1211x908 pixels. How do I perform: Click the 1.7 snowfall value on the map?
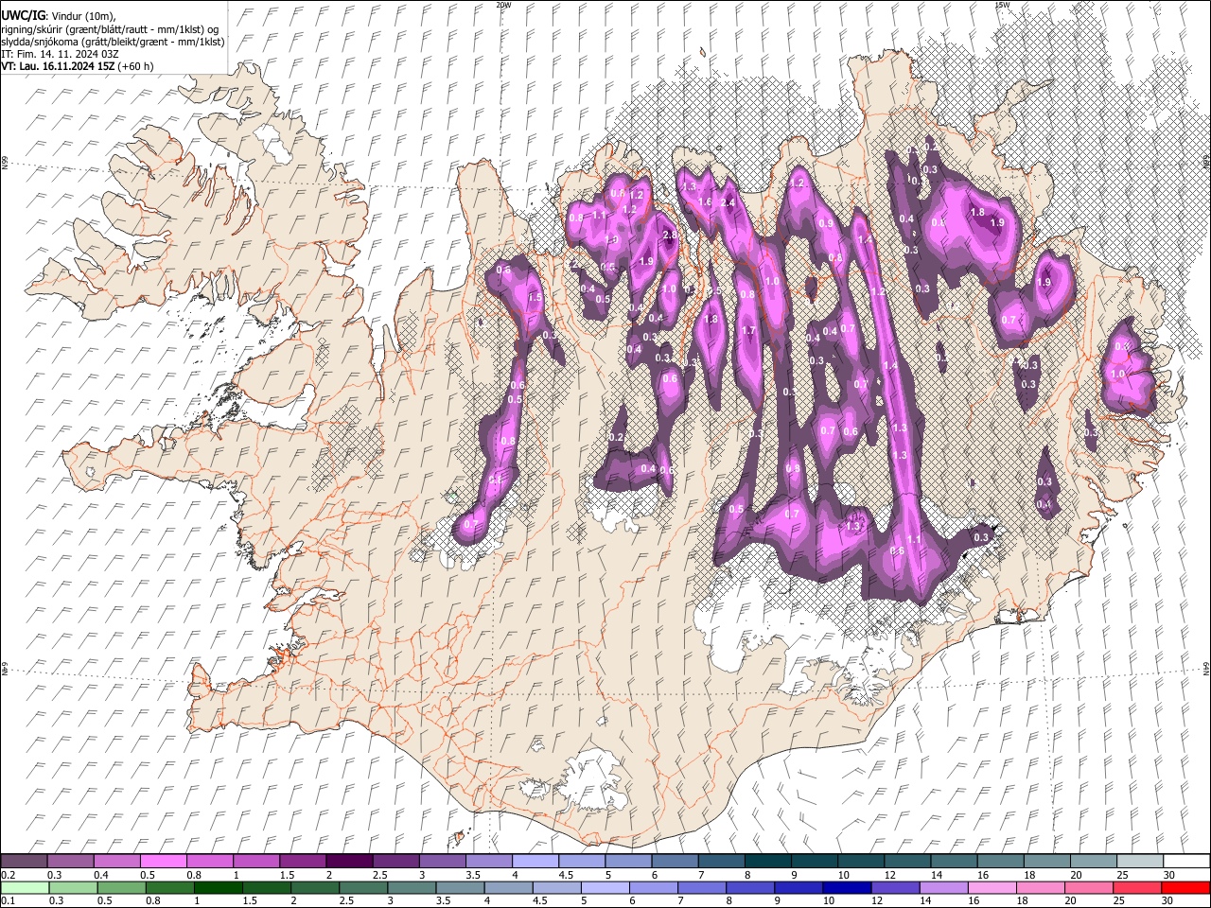(748, 331)
